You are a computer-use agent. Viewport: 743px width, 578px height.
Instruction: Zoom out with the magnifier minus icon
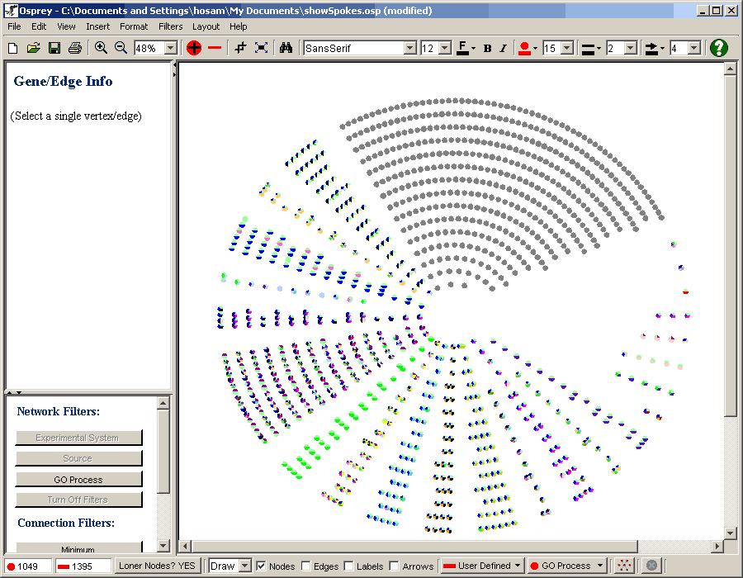[x=121, y=48]
